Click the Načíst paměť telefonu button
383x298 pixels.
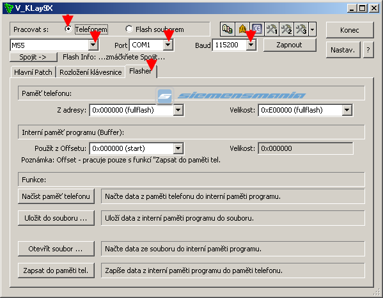56,196
